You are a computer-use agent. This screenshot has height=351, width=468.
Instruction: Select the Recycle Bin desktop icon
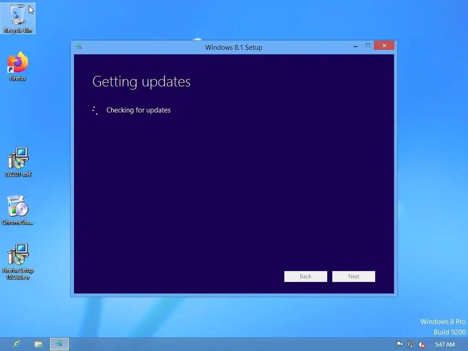(x=18, y=18)
